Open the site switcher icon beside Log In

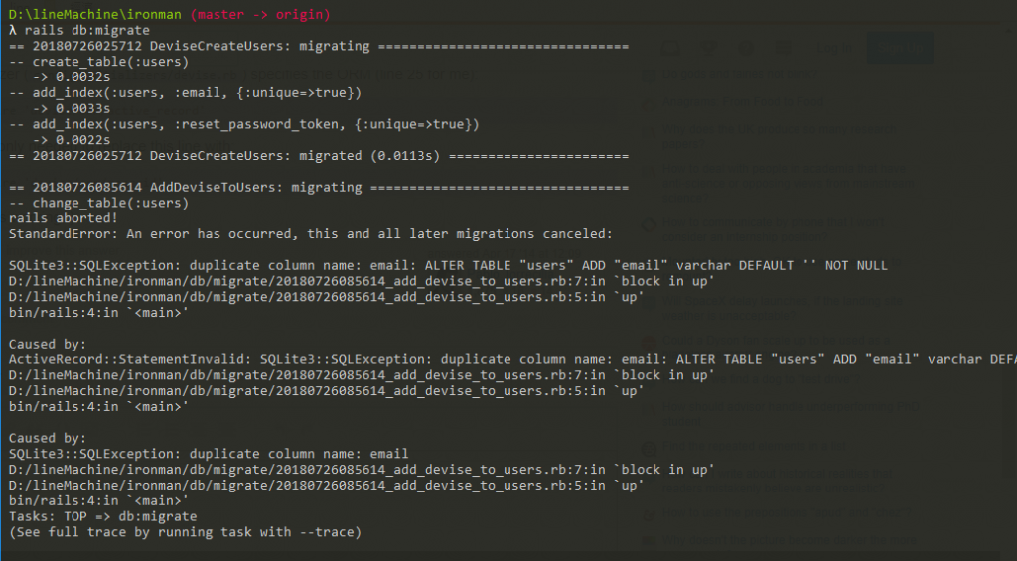pyautogui.click(x=784, y=48)
